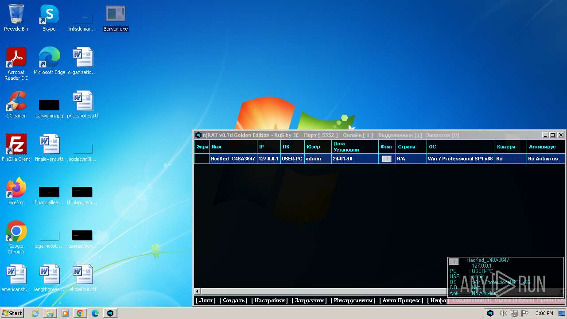Click the 3:06 PM taskbar clock
Screen dimensions: 567x319
[x=544, y=313]
